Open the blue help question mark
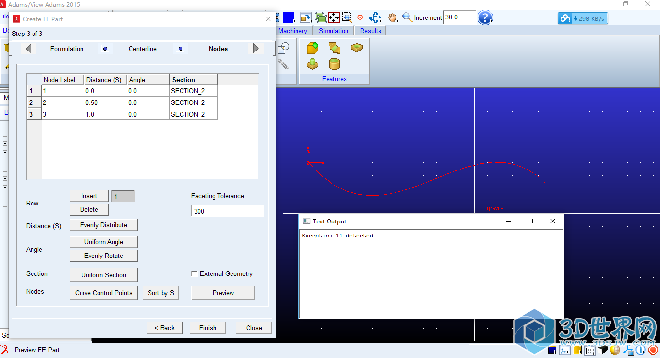The image size is (660, 358). 485,17
